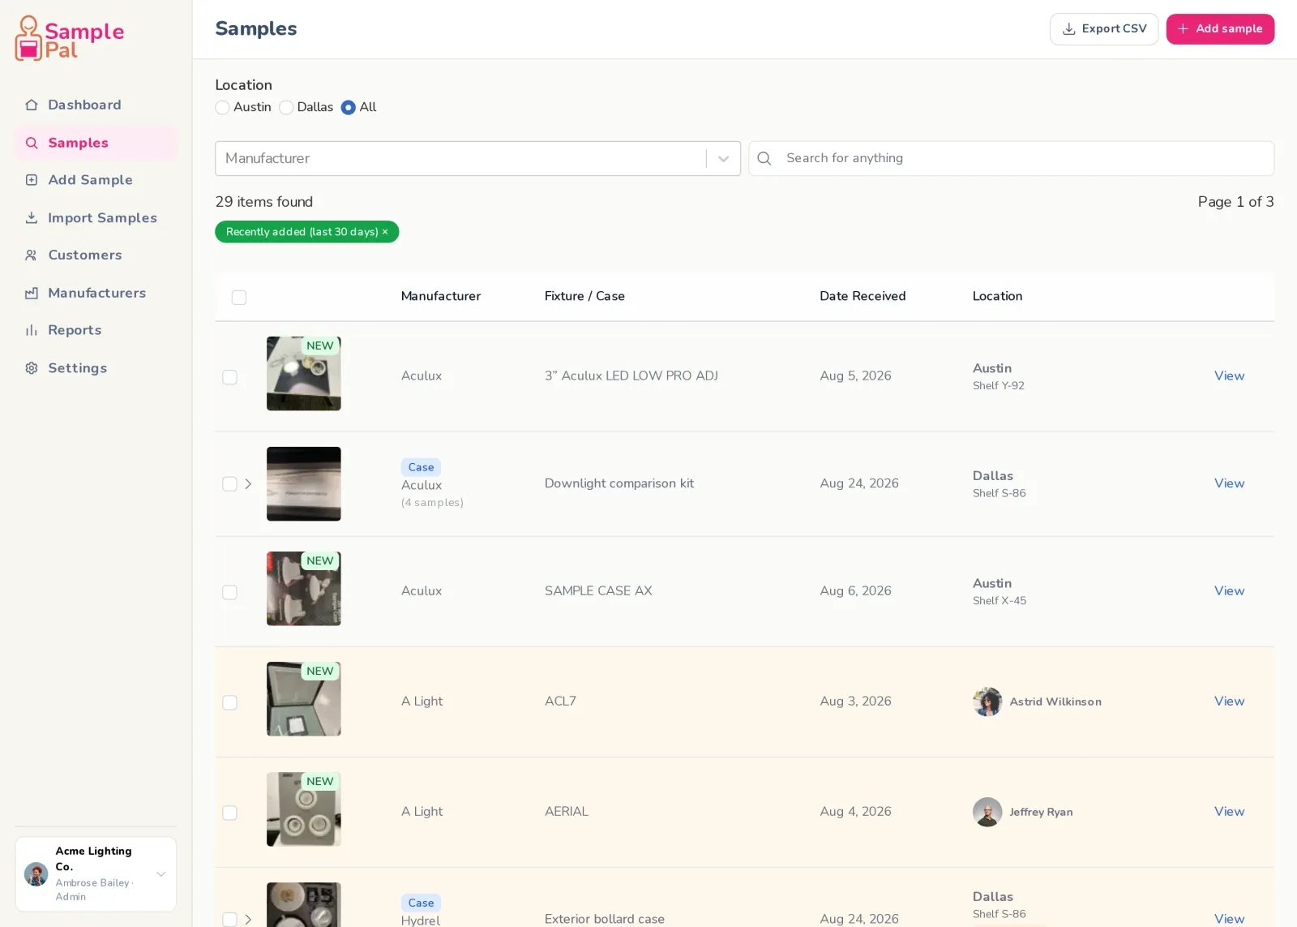Select the Austin location radio button
This screenshot has height=927, width=1297.
[222, 107]
